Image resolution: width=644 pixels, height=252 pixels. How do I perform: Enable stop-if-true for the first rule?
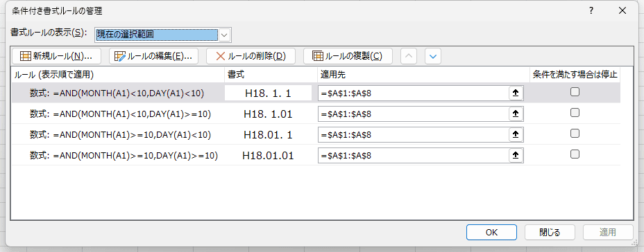575,92
